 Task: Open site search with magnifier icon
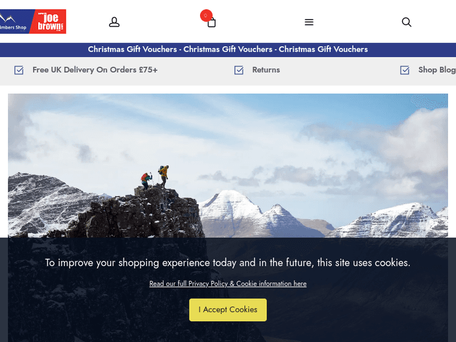click(x=407, y=22)
